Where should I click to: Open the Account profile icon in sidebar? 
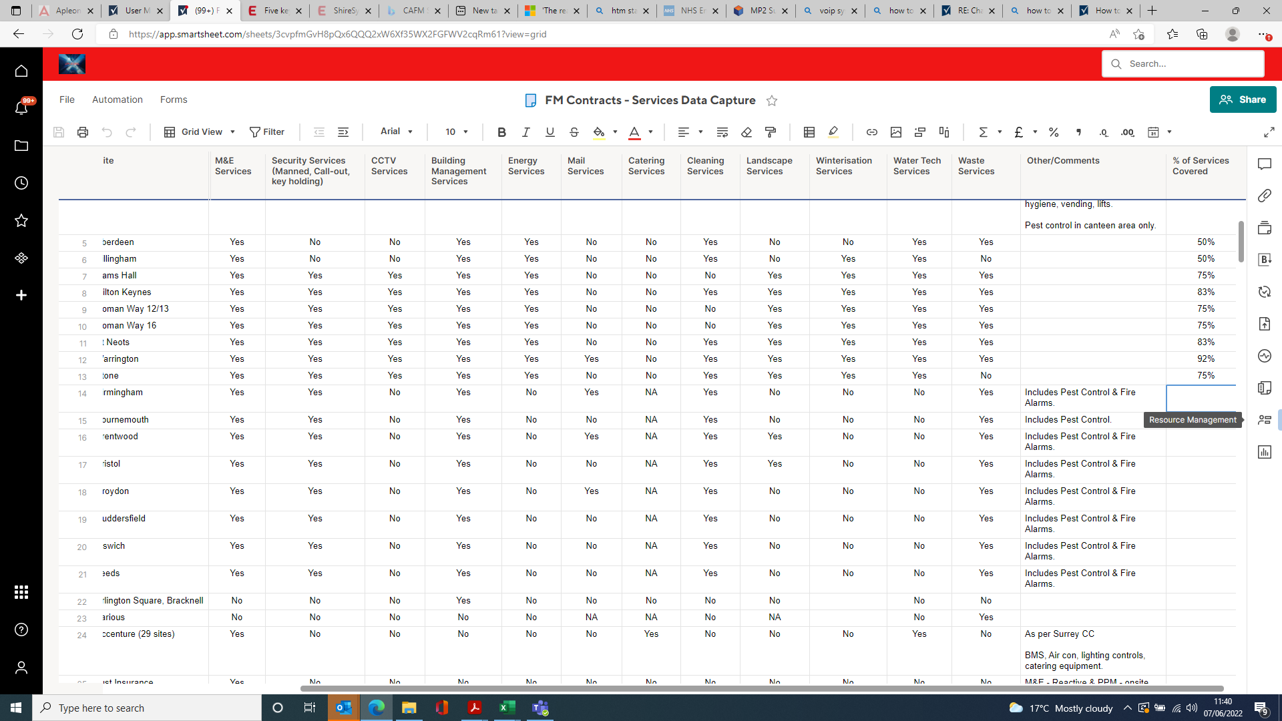21,667
